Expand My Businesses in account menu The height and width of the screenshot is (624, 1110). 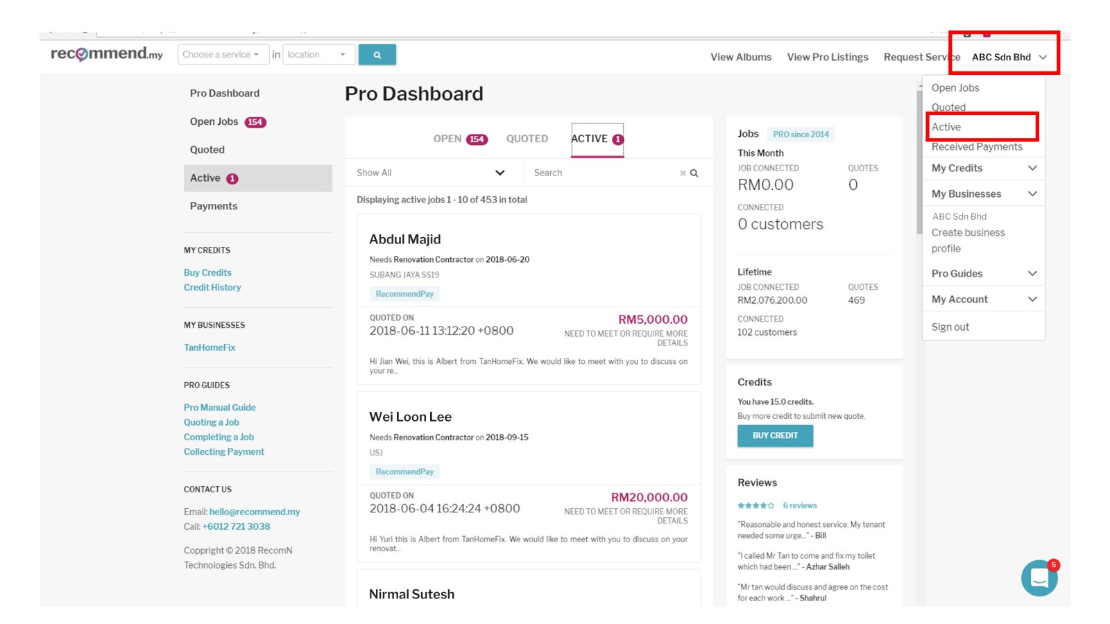[x=984, y=194]
